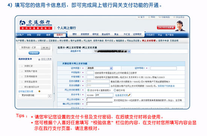The width and height of the screenshot is (207, 136).
Task: Open the 客户服务 menu
Action: point(169,35)
